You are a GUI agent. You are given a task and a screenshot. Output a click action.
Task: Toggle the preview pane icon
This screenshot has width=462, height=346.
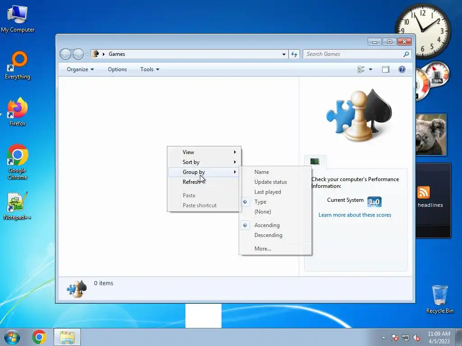pos(385,69)
